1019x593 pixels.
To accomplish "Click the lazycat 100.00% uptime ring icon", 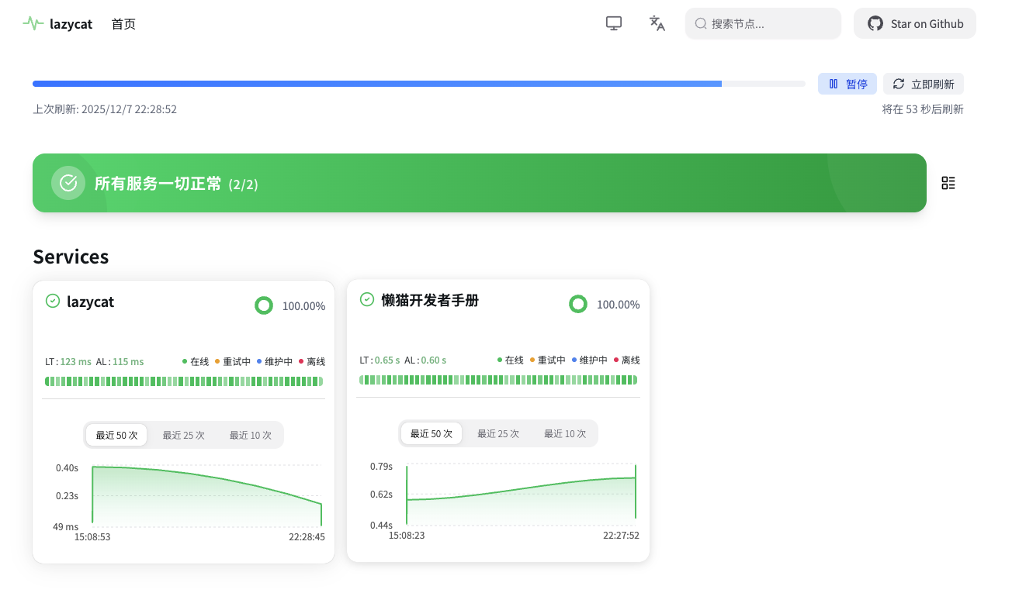I will tap(264, 305).
